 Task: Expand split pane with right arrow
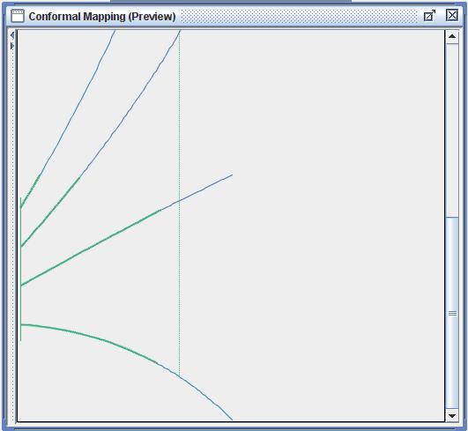12,46
